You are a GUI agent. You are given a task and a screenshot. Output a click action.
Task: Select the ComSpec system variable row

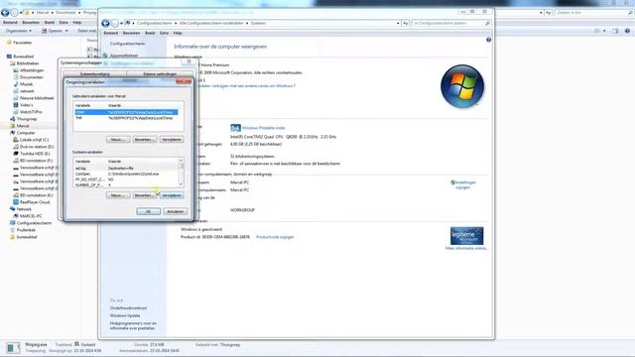coord(126,174)
